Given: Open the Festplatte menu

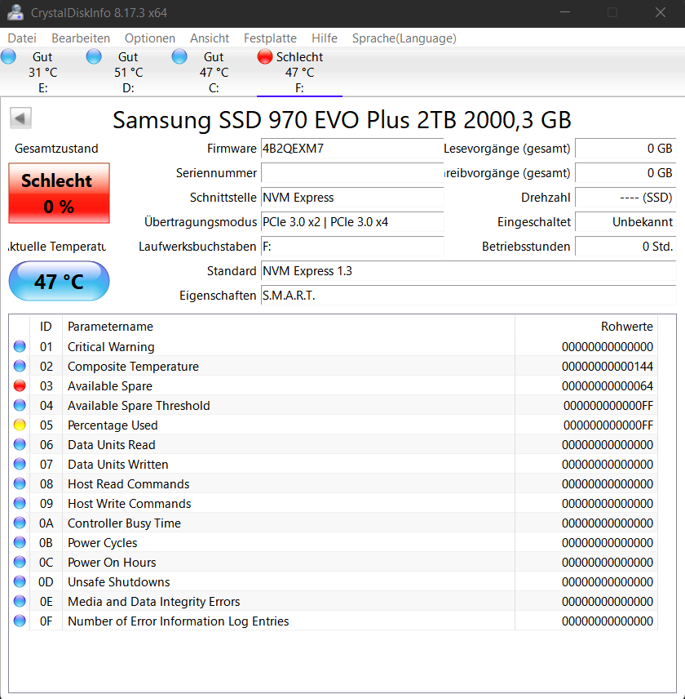Looking at the screenshot, I should pyautogui.click(x=270, y=38).
